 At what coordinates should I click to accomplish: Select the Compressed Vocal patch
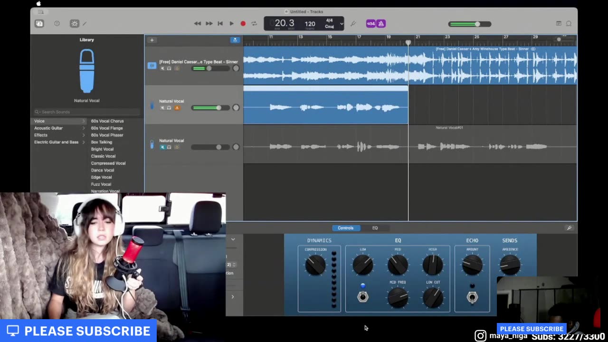click(x=108, y=163)
